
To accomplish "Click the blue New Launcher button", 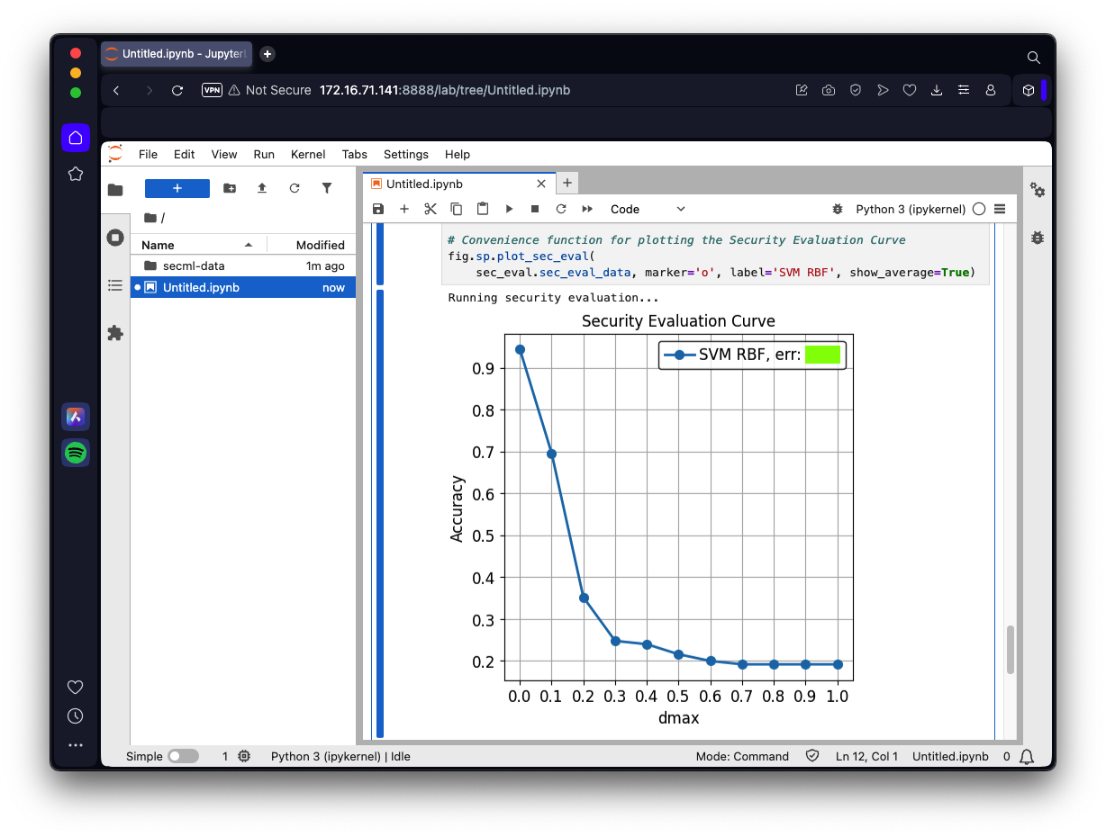I will [177, 188].
